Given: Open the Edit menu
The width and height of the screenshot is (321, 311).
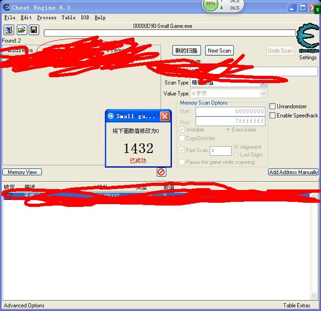Looking at the screenshot, I should pyautogui.click(x=26, y=18).
